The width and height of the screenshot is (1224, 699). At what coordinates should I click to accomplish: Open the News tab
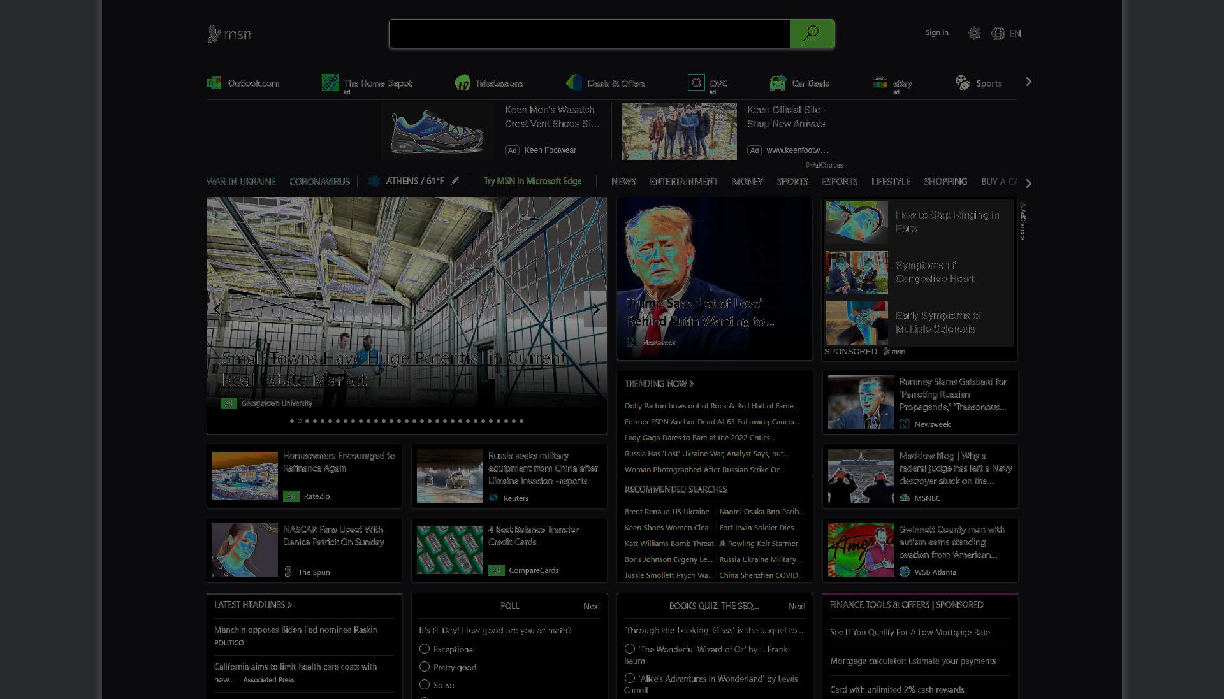(x=623, y=181)
